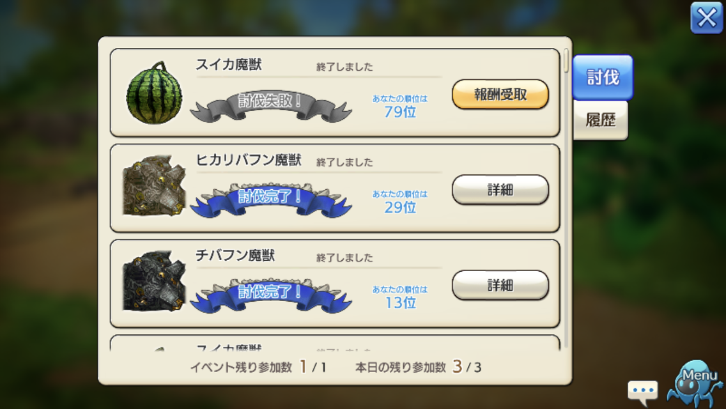Image resolution: width=726 pixels, height=409 pixels.
Task: Switch to the 討伐 tab
Action: (x=603, y=77)
